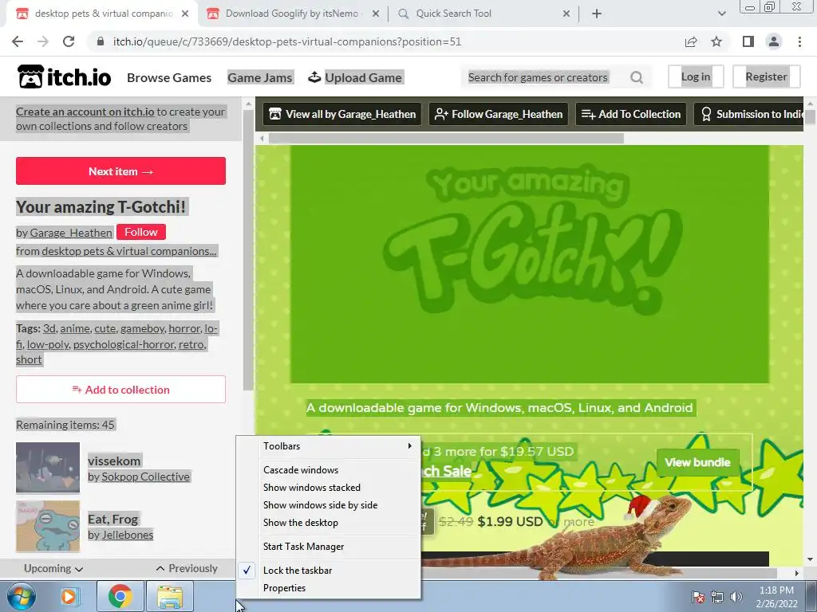Open the profile avatar icon
Image resolution: width=817 pixels, height=612 pixels.
[774, 41]
